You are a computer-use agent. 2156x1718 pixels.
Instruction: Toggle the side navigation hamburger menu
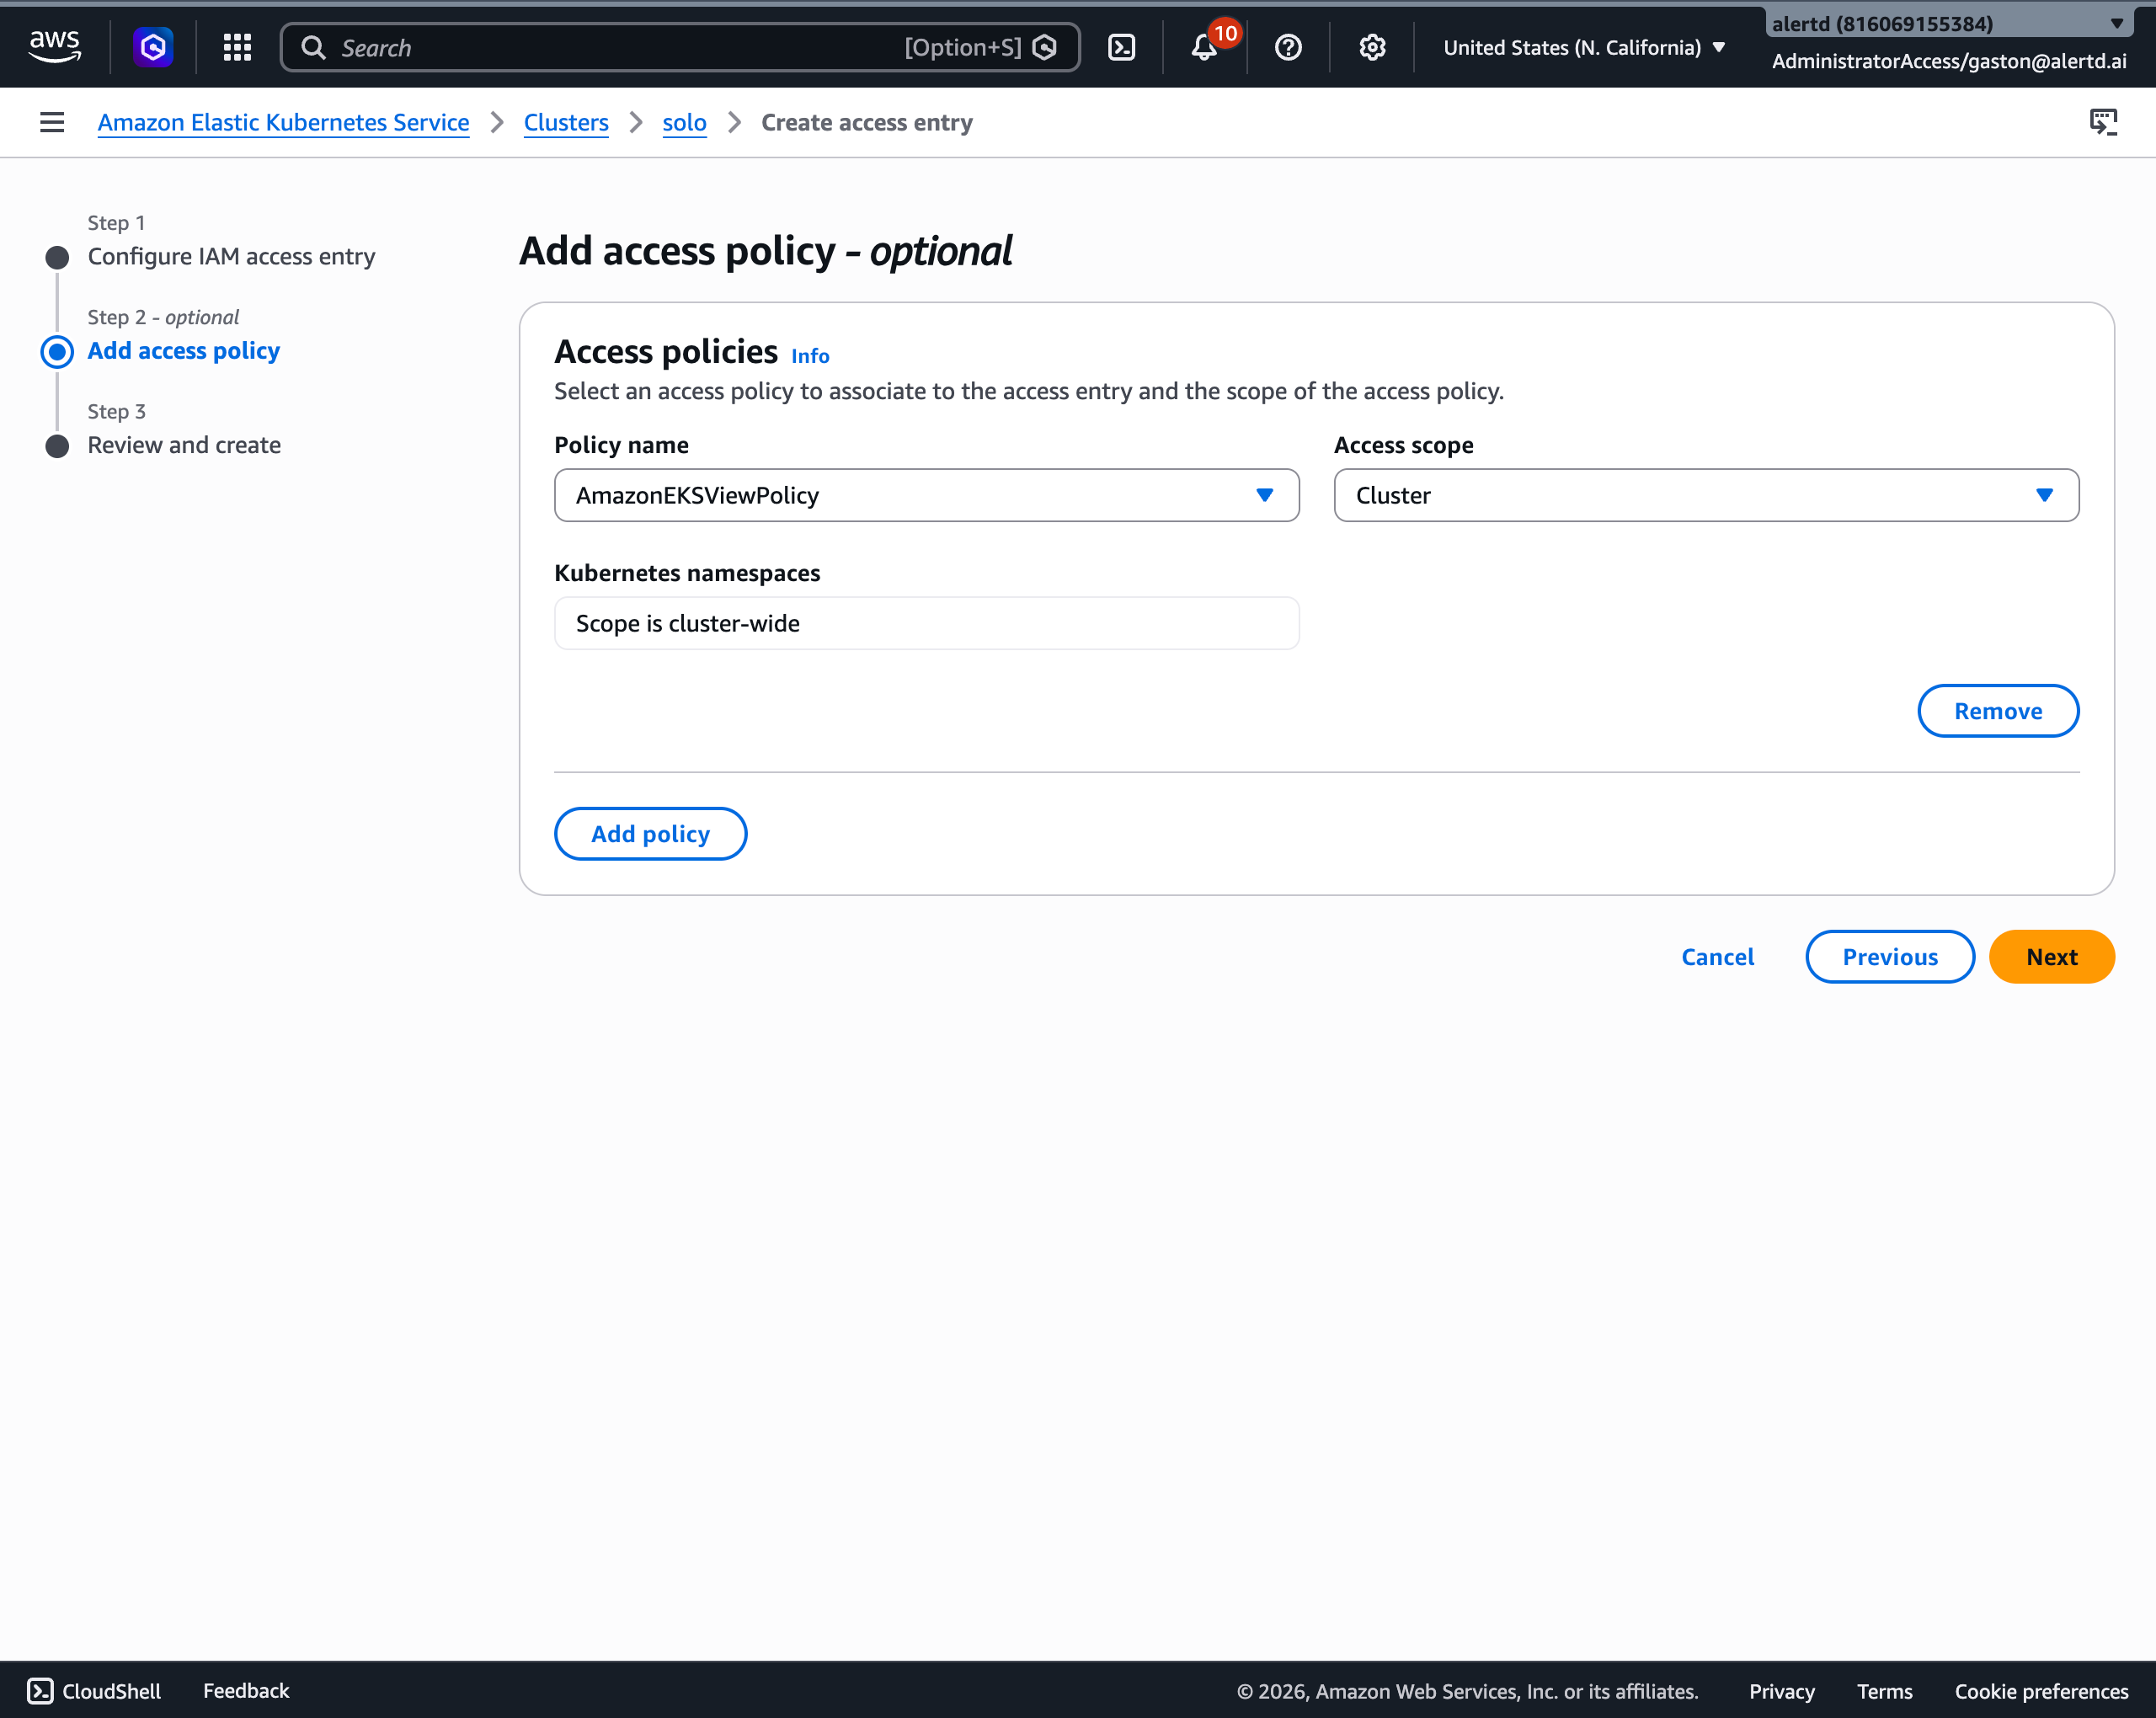tap(52, 122)
